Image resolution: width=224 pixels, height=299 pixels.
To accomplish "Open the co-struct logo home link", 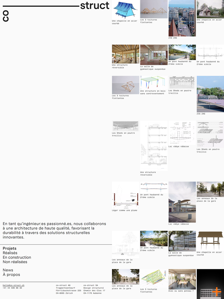I will click(56, 11).
